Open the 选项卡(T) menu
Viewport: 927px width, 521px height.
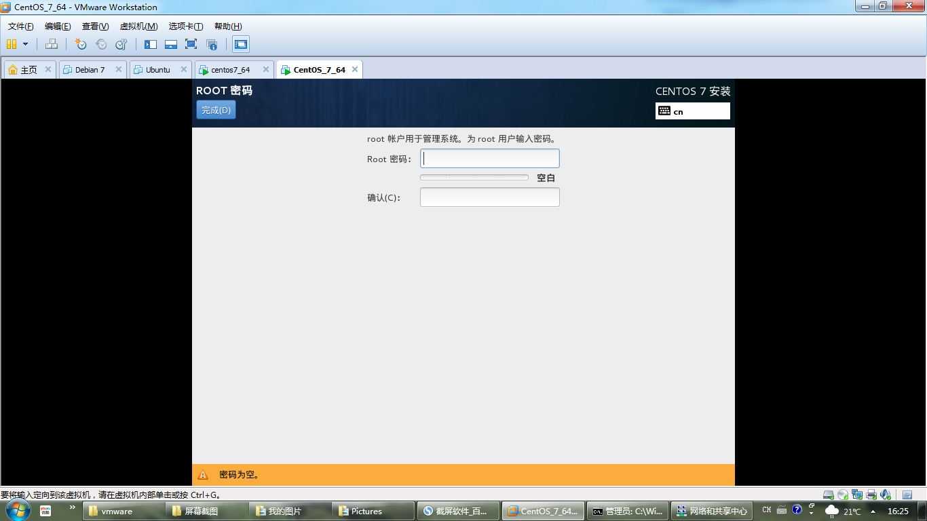(185, 26)
